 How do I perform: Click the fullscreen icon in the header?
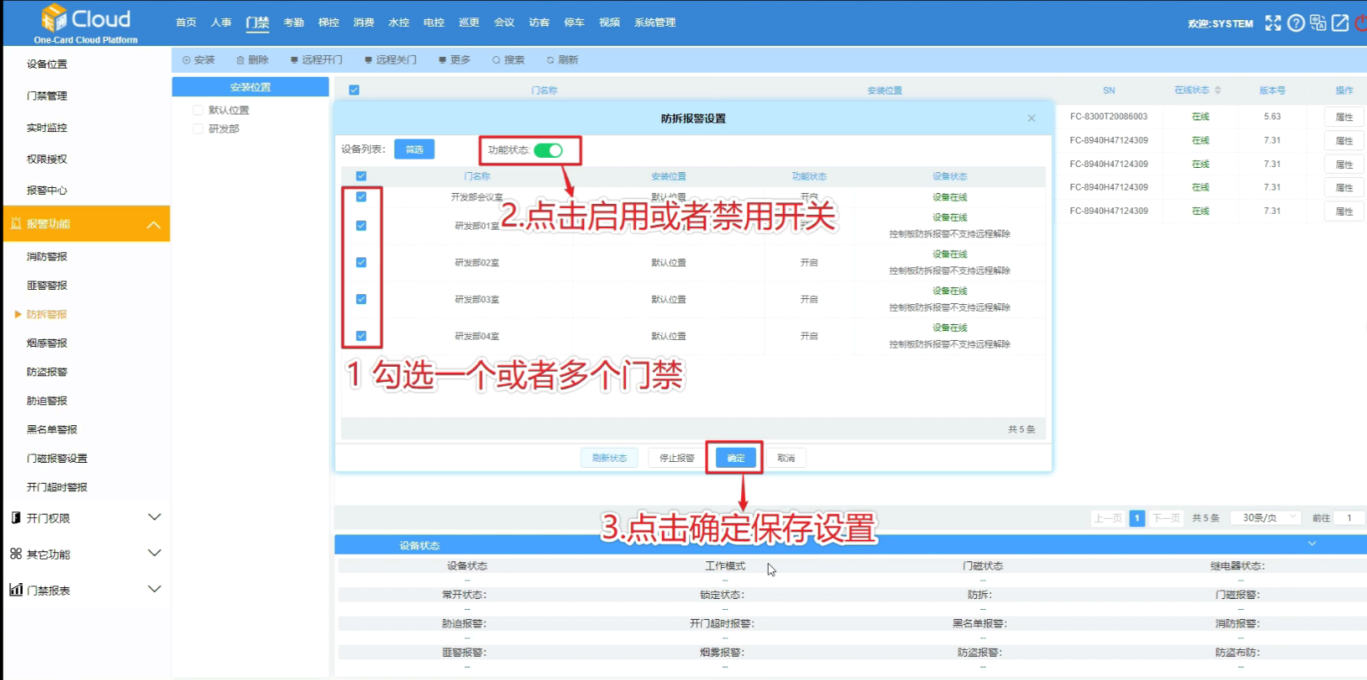[x=1273, y=23]
